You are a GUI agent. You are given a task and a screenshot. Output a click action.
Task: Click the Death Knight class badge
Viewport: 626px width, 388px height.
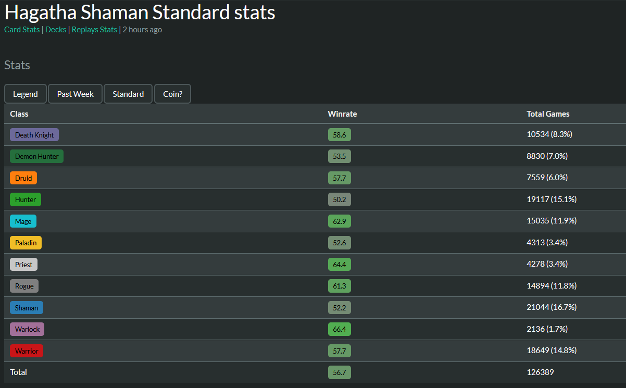pos(34,135)
